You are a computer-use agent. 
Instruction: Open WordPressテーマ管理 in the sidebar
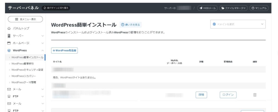[x=24, y=82]
